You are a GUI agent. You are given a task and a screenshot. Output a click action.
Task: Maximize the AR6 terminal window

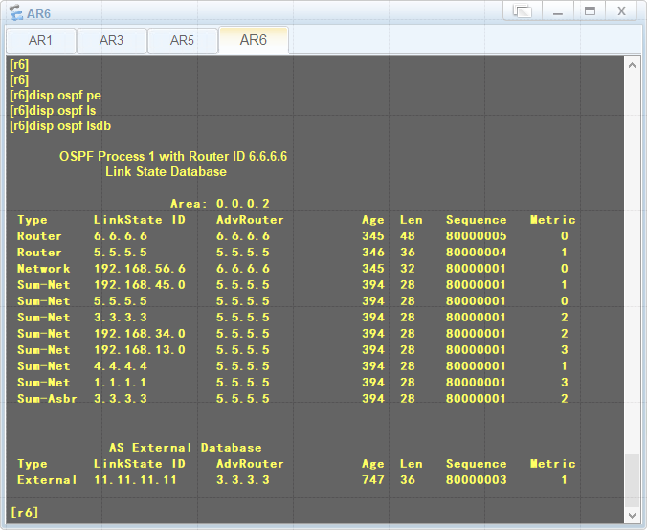pos(589,11)
